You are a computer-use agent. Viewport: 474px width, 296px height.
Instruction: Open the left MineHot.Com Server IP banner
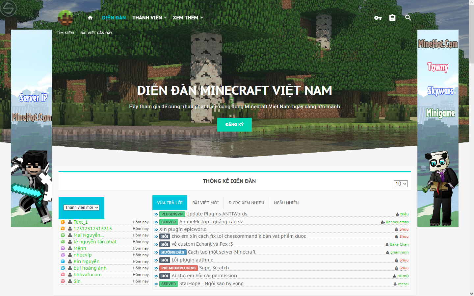pos(31,128)
